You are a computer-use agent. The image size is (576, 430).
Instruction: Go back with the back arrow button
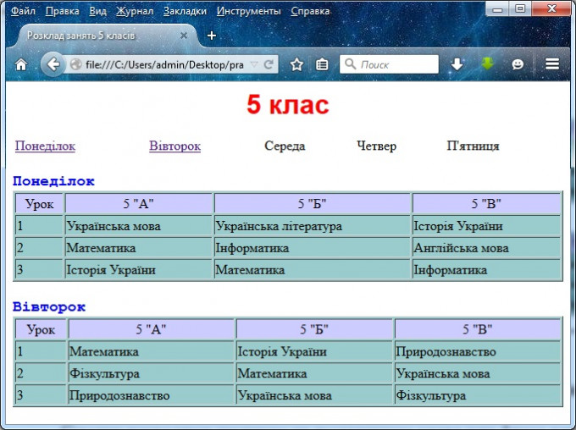coord(53,64)
